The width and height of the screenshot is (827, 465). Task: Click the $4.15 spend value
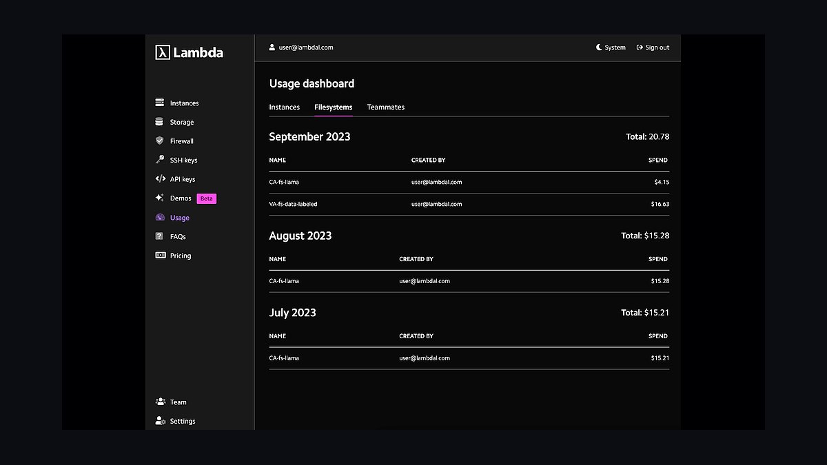click(660, 182)
